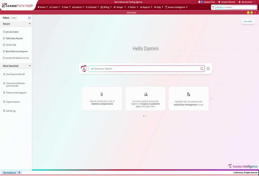The image size is (259, 176).
Task: Collapse the Recent section
Action: pyautogui.click(x=30, y=24)
